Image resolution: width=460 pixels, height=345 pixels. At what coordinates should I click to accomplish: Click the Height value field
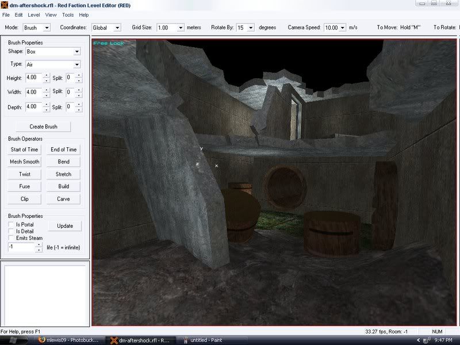[x=34, y=78]
